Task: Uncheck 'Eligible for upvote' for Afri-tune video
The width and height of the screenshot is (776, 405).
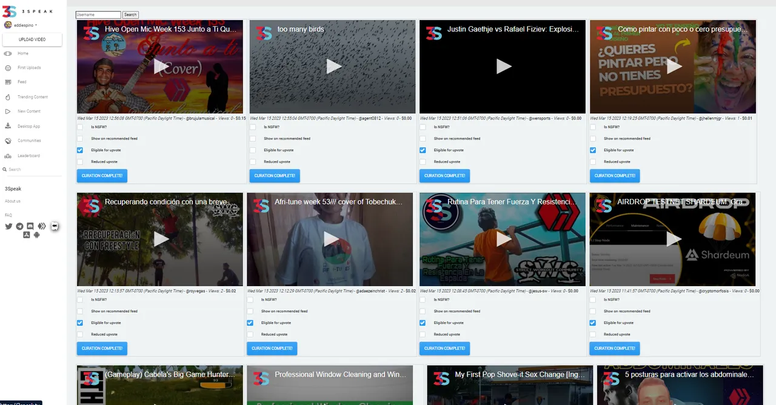Action: (250, 323)
